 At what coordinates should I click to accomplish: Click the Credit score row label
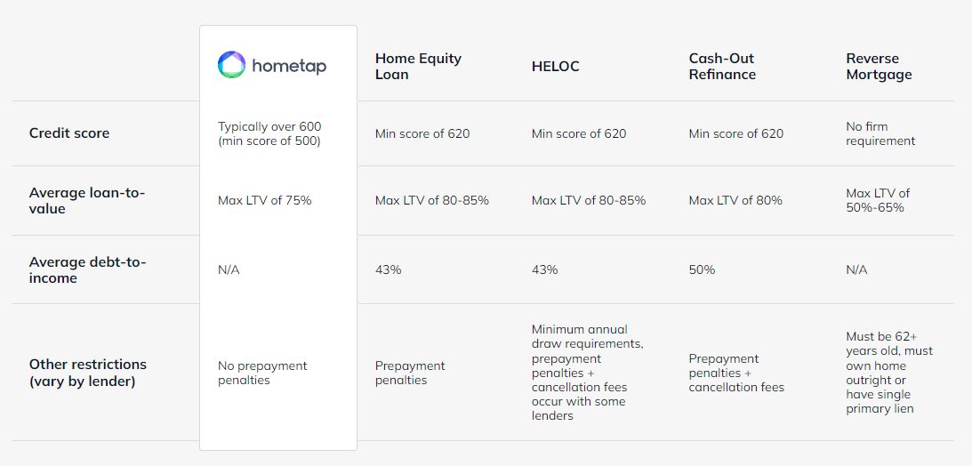(x=69, y=133)
